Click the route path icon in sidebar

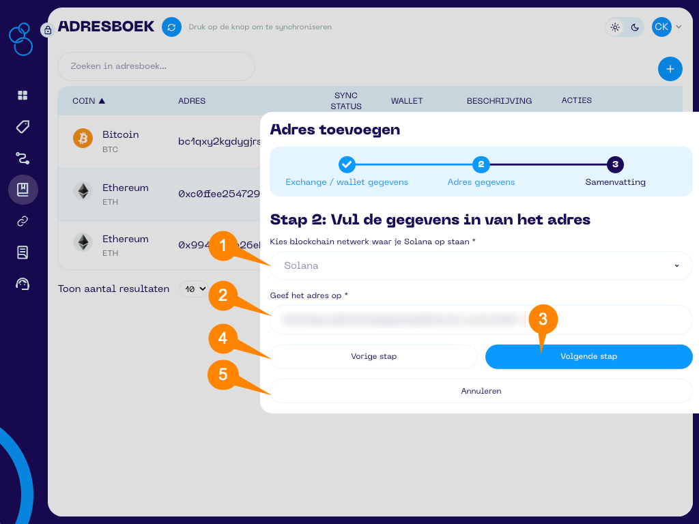click(23, 158)
